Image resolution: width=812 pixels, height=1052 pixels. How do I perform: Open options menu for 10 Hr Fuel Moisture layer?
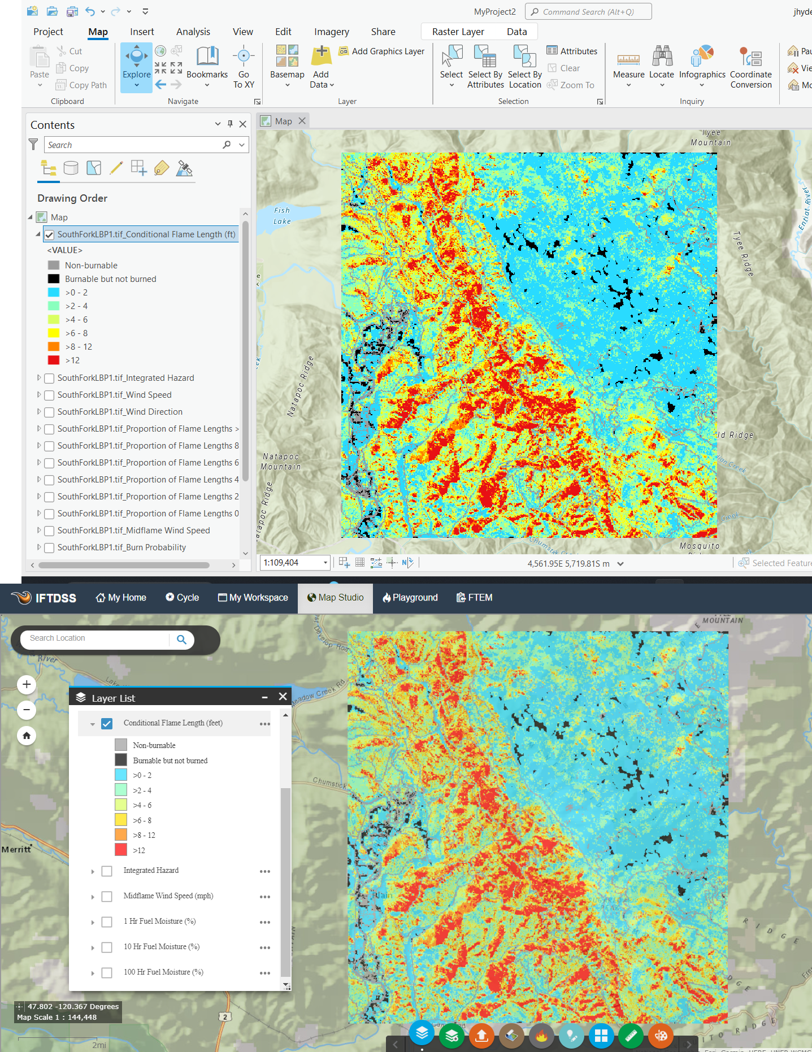click(x=265, y=947)
